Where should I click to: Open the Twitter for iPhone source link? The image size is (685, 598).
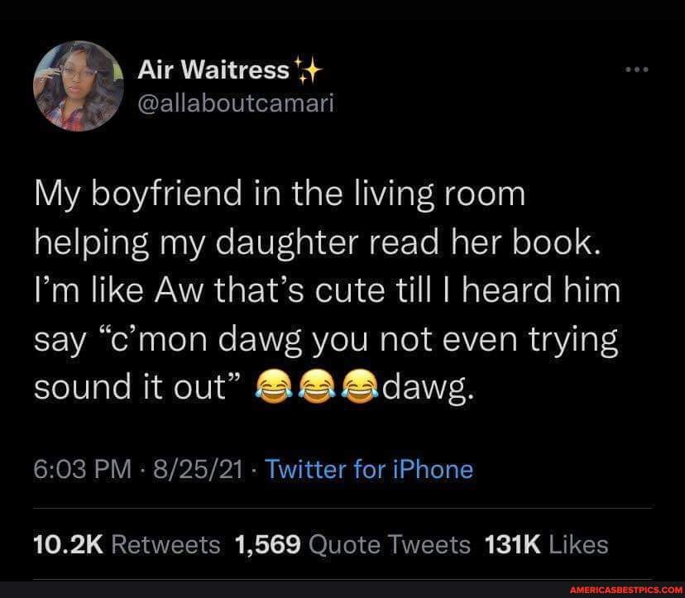[369, 470]
